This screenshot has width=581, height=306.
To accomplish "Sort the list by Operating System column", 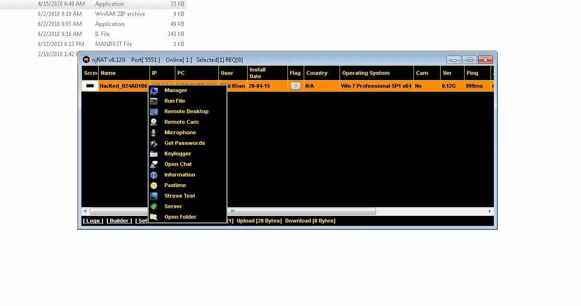I will coord(365,73).
